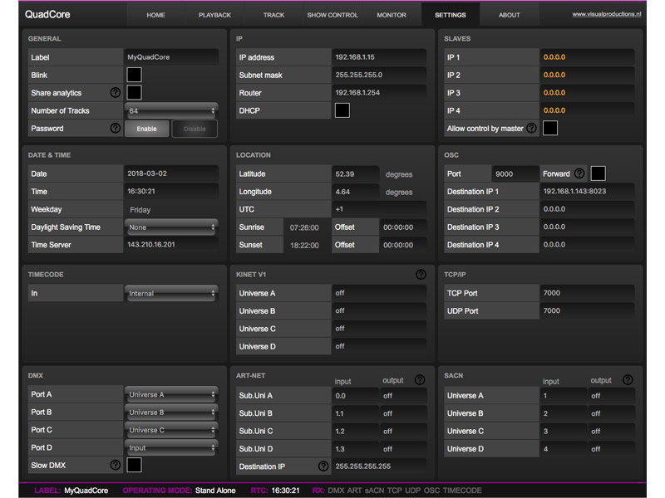Switch to the PLAYBACK tab
Screen dimensions: 665x498
click(216, 14)
